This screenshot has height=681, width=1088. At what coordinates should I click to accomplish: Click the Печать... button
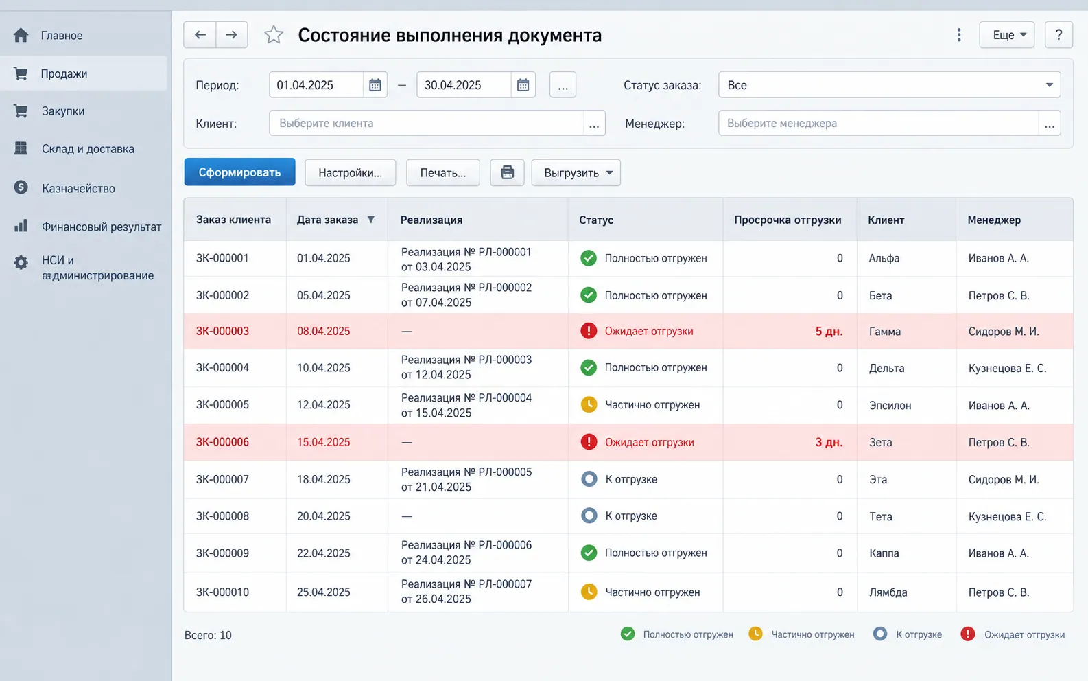tap(443, 172)
